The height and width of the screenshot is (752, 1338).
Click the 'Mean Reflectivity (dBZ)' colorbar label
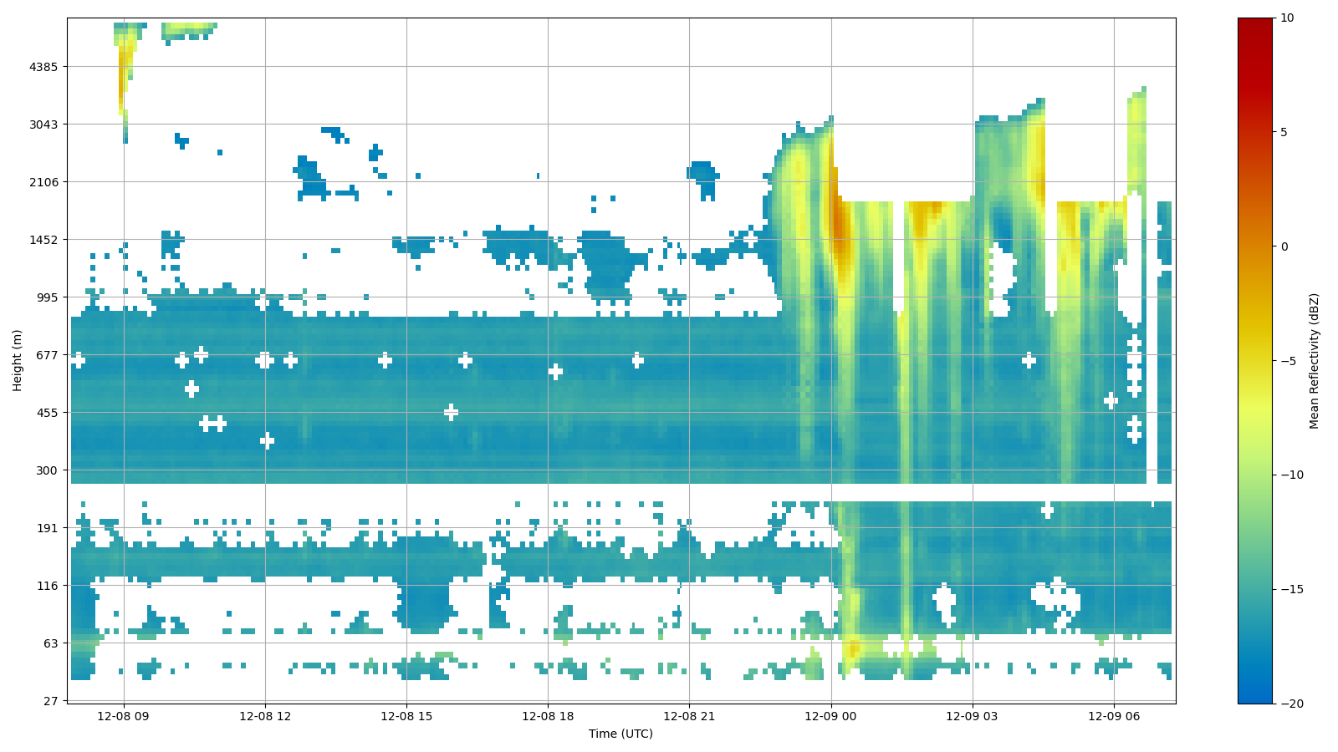coord(1314,361)
